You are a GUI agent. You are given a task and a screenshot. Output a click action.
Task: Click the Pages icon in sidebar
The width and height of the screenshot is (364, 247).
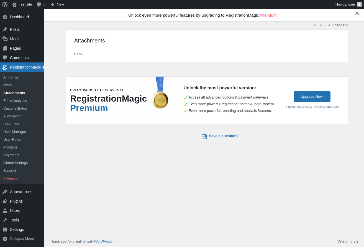[x=5, y=48]
